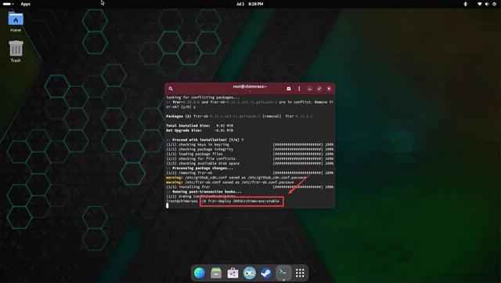This screenshot has width=501, height=283.
Task: Open the terminal search magnifier icon
Action: click(171, 89)
